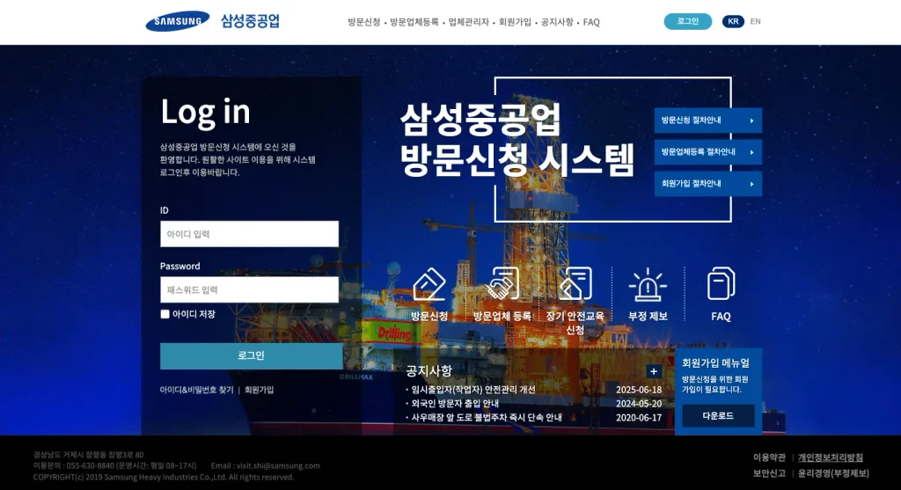Click the 회원가입 메뉴얼 heading
This screenshot has width=901, height=490.
tap(715, 363)
